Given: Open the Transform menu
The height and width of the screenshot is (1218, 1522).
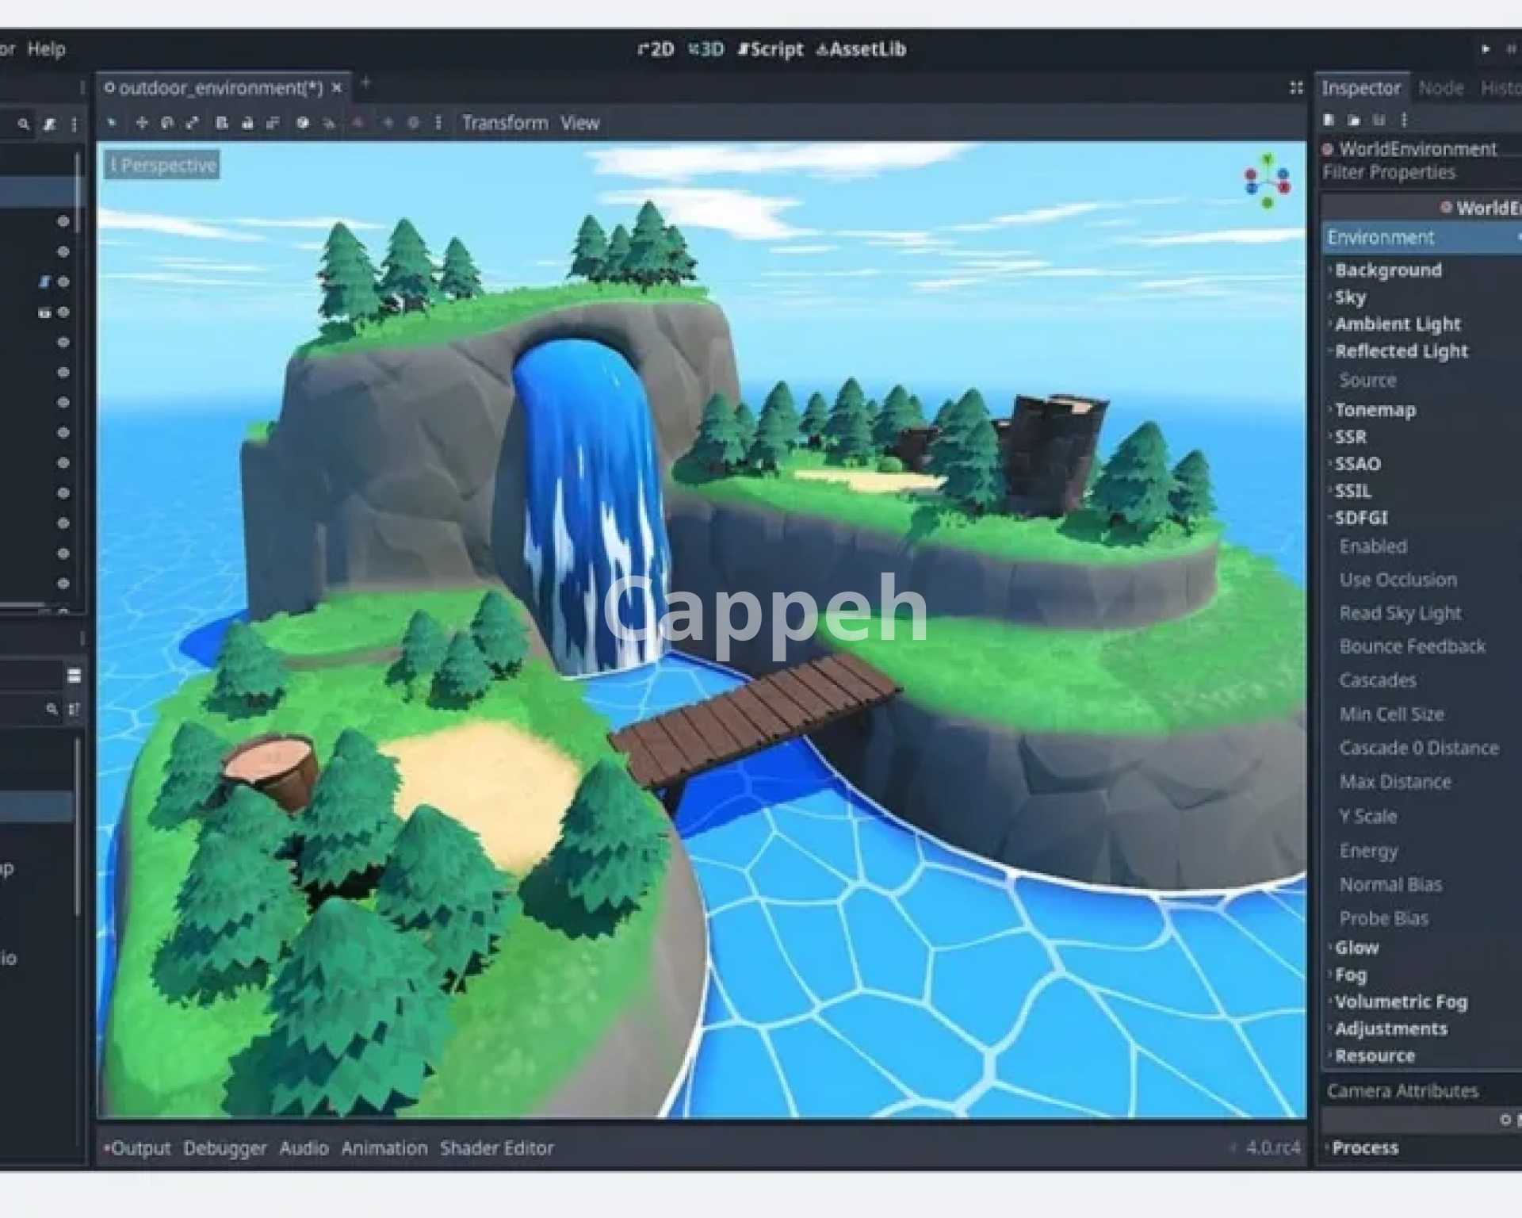Looking at the screenshot, I should (x=505, y=123).
